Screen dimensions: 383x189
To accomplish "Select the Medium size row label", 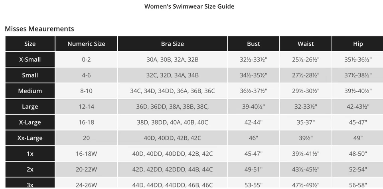I will pos(30,91).
